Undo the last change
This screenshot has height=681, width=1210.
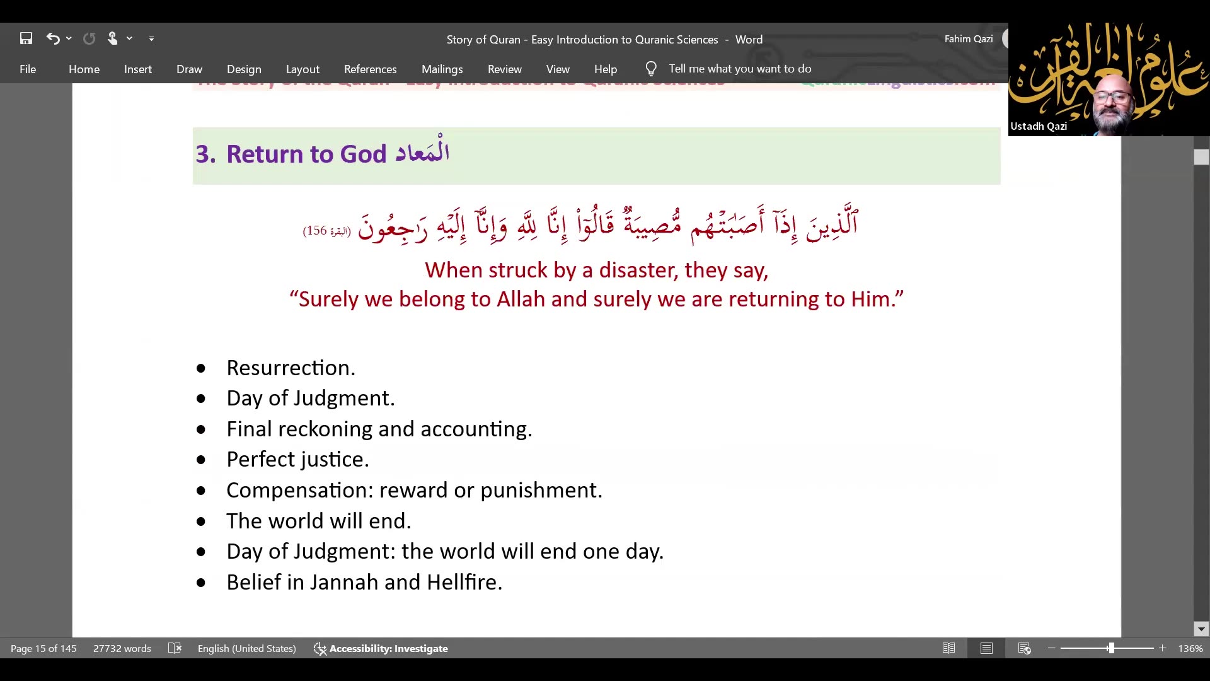pyautogui.click(x=53, y=38)
